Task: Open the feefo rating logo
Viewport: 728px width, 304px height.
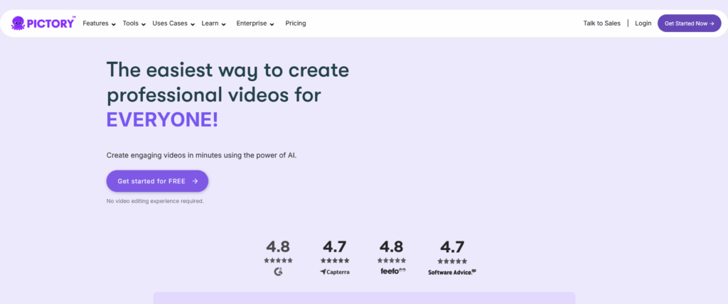Action: click(392, 271)
